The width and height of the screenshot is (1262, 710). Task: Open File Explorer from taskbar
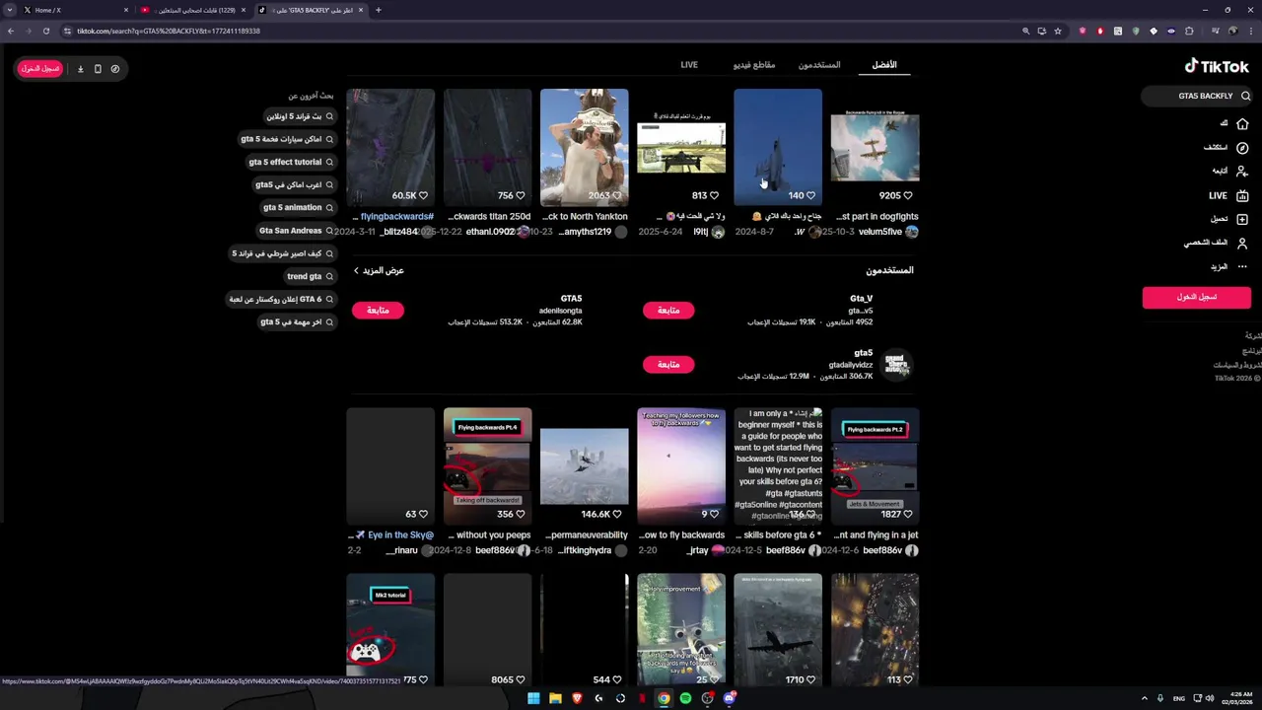pyautogui.click(x=555, y=698)
